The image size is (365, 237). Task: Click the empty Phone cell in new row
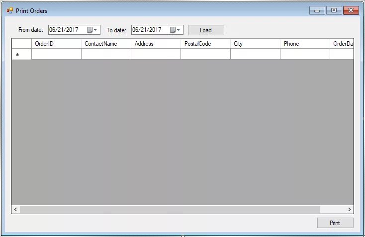[x=305, y=54]
